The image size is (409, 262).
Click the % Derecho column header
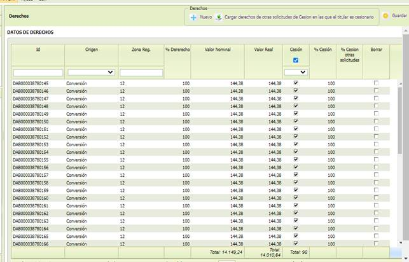pos(177,49)
